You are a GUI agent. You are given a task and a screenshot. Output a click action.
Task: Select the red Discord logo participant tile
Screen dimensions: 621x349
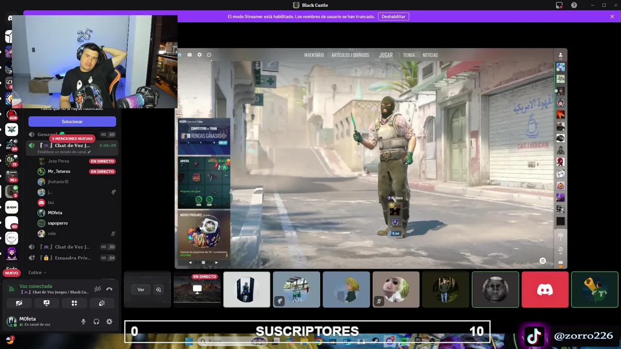545,289
